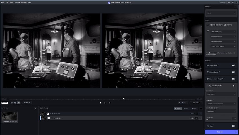The image size is (239, 135).
Task: Select the second output row 2m23s
Action: 121,118
